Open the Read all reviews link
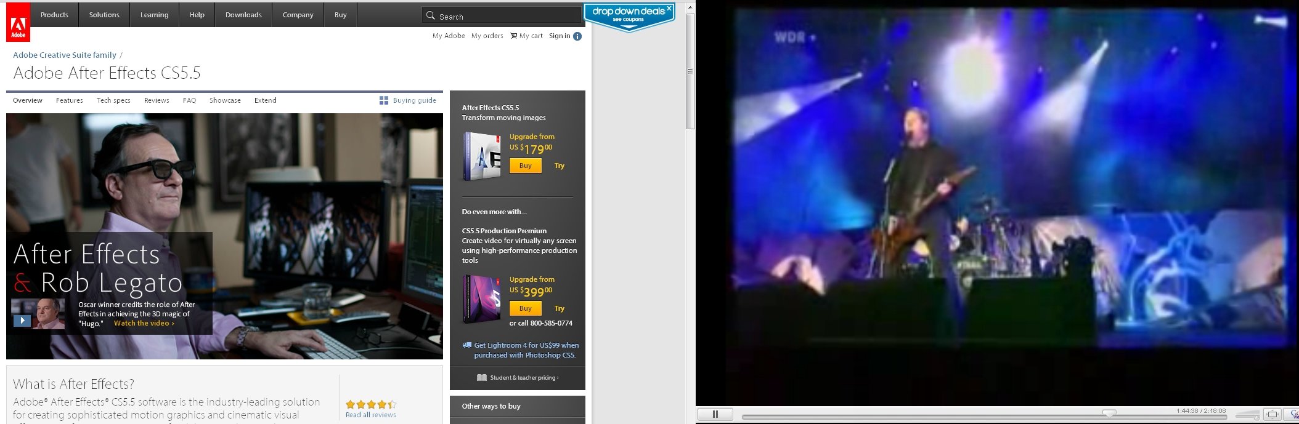Image resolution: width=1299 pixels, height=424 pixels. tap(371, 415)
